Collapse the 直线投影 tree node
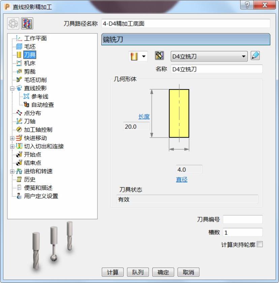Image resolution: width=279 pixels, height=283 pixels. click(x=12, y=88)
